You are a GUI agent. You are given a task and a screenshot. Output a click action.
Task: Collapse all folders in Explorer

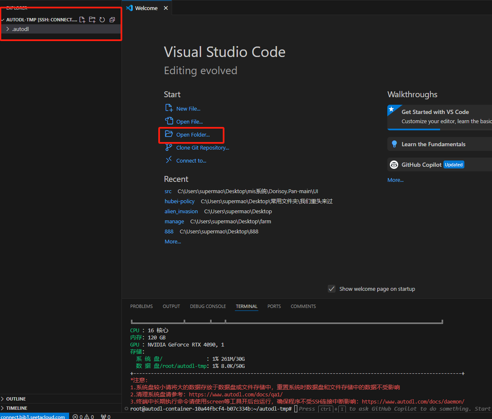point(112,20)
